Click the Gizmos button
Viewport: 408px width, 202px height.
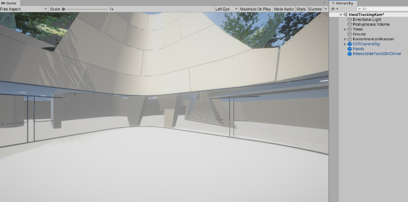click(315, 9)
